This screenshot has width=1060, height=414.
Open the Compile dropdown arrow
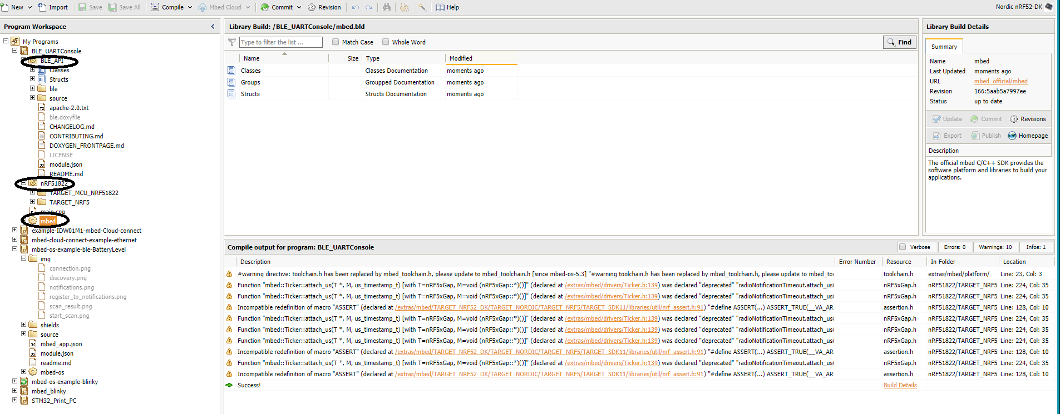(190, 7)
